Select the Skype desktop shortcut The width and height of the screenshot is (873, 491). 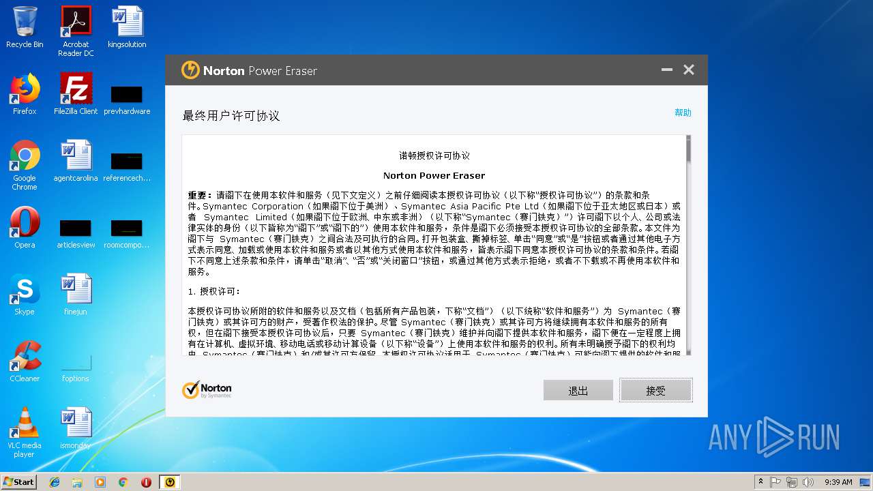point(25,295)
